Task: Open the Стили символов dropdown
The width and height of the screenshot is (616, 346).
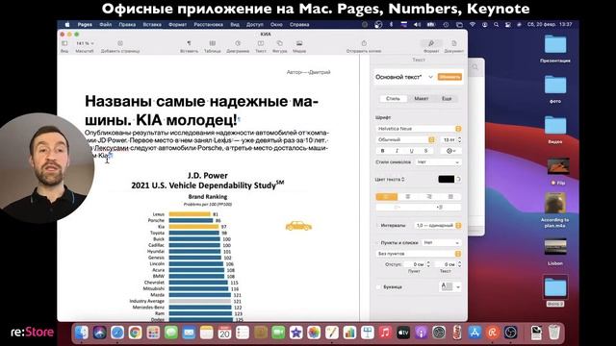Action: (x=439, y=162)
